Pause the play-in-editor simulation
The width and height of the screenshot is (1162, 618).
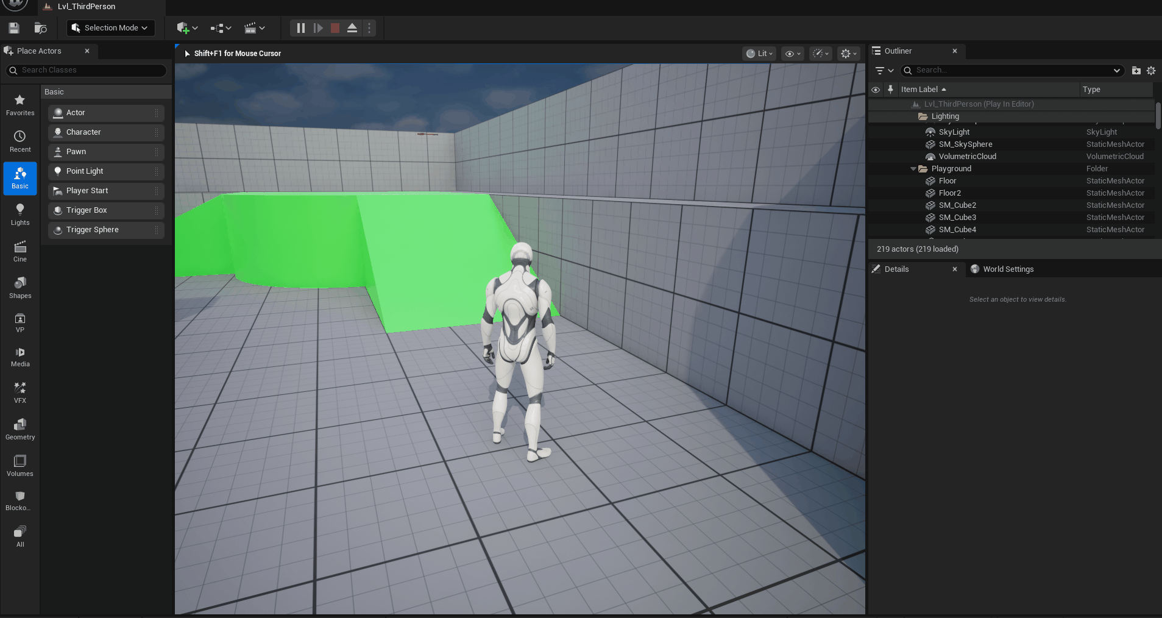pyautogui.click(x=300, y=28)
